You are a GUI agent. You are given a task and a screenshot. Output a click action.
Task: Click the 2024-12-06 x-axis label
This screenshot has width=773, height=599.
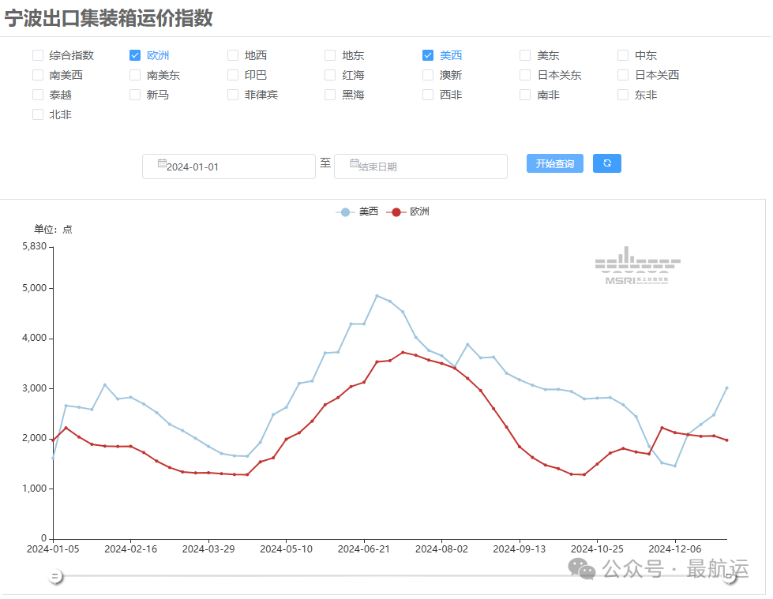point(675,549)
